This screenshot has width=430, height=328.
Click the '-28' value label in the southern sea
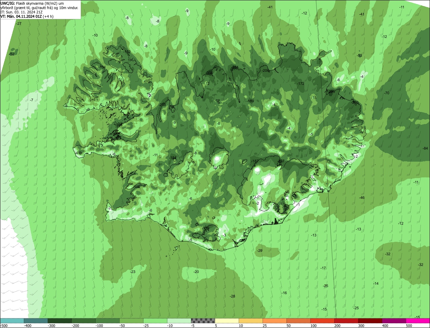click(x=232, y=296)
